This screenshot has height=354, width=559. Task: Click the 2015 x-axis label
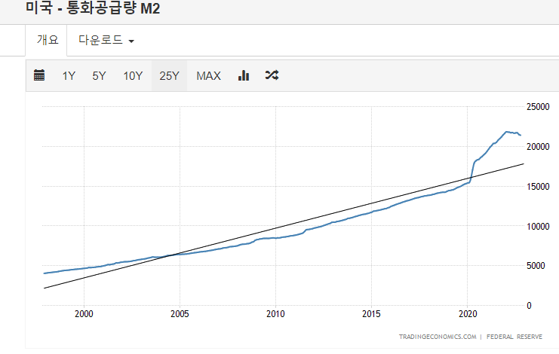pyautogui.click(x=371, y=314)
